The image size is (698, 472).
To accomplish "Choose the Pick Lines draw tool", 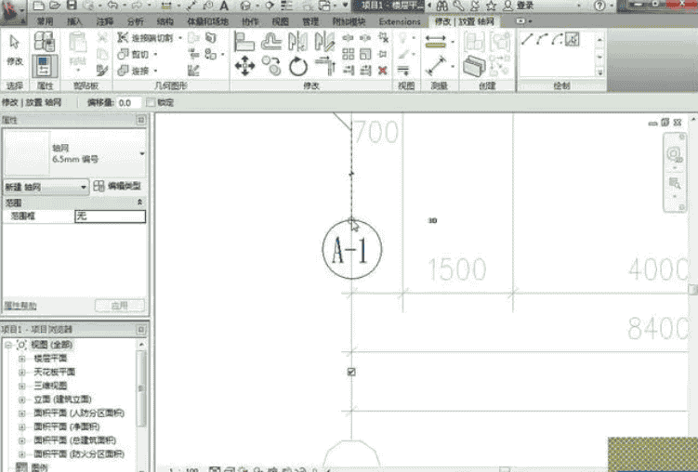I will [x=572, y=39].
